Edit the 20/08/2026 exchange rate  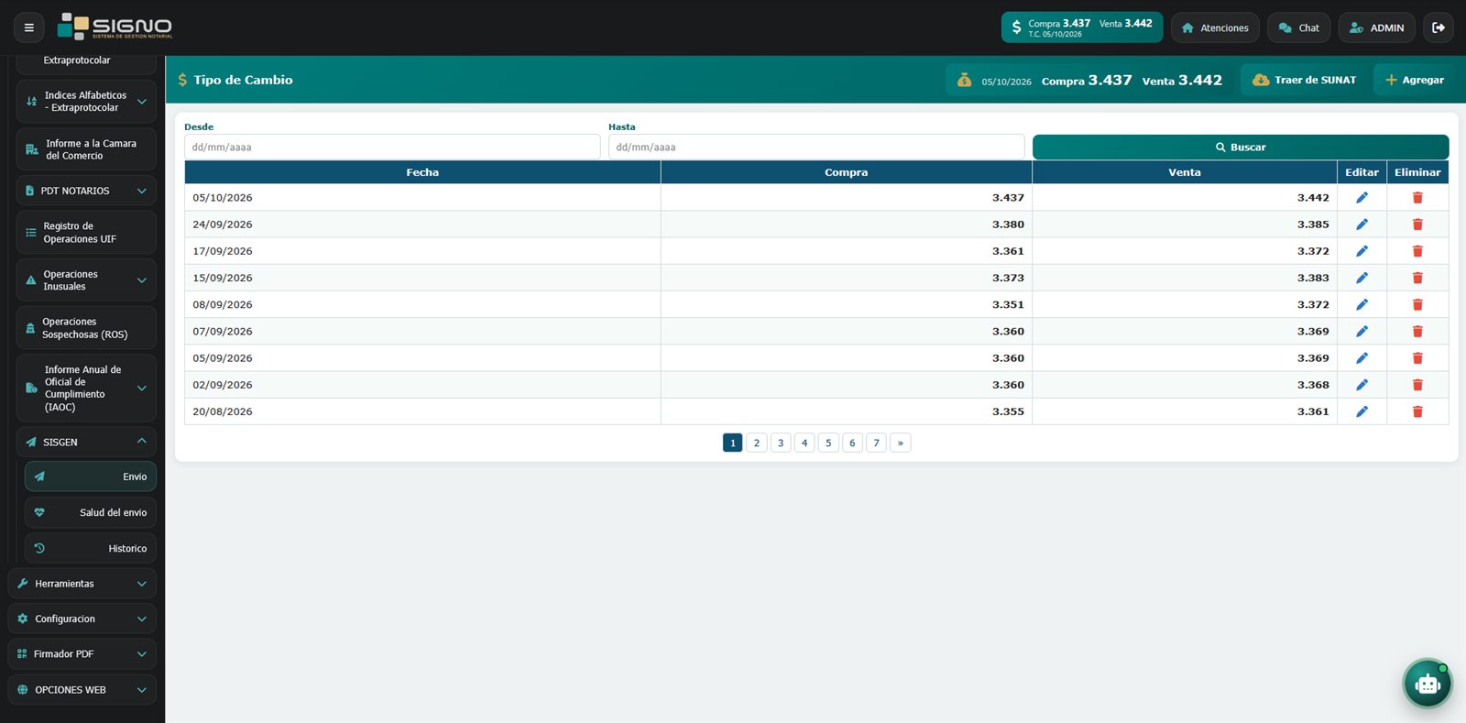(1362, 411)
